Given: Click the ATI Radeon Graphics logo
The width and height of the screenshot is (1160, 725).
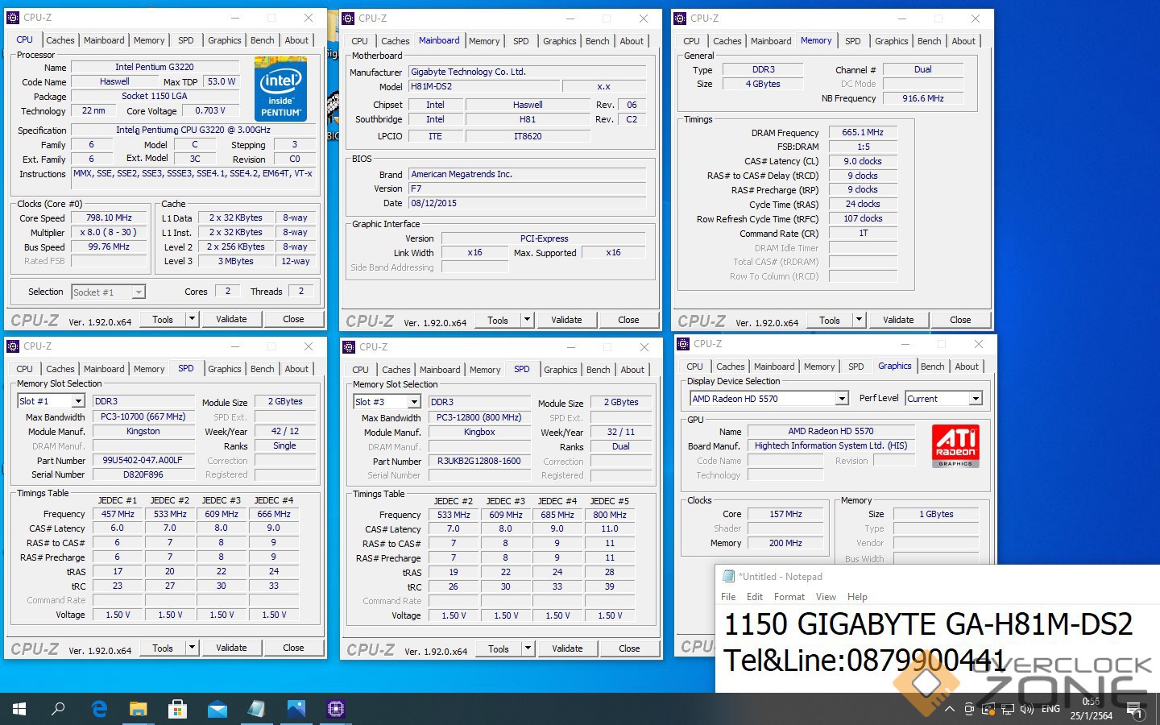Looking at the screenshot, I should [955, 446].
